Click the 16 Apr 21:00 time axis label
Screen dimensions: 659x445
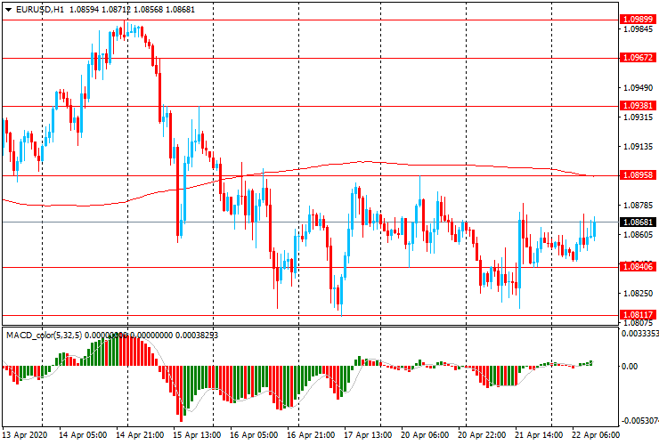click(x=311, y=435)
